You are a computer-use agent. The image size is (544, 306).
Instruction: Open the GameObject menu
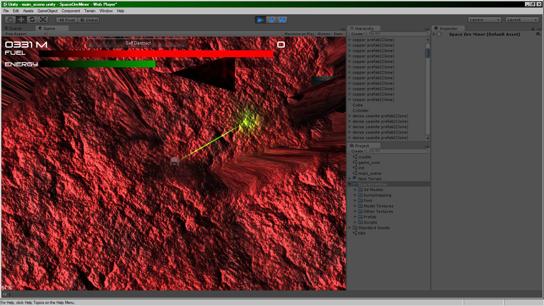47,11
